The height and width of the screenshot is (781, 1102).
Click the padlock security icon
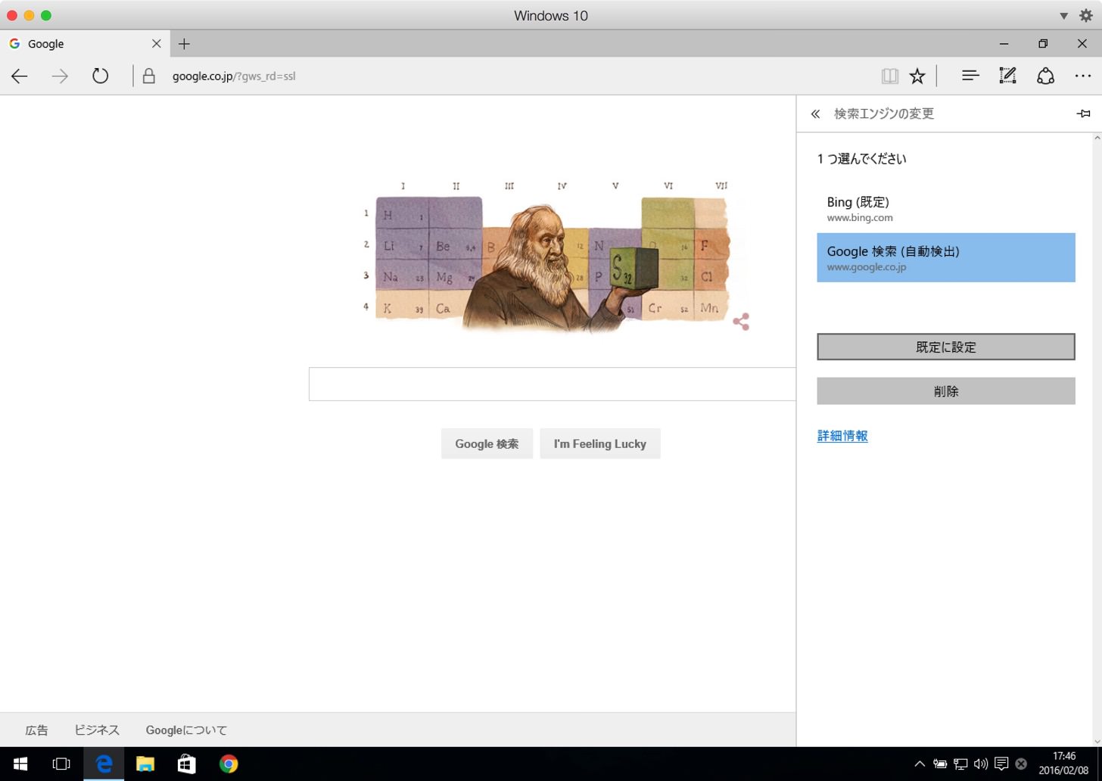pyautogui.click(x=149, y=76)
